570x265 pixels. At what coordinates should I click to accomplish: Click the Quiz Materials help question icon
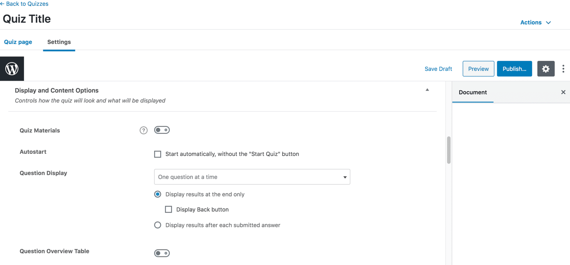pos(144,130)
